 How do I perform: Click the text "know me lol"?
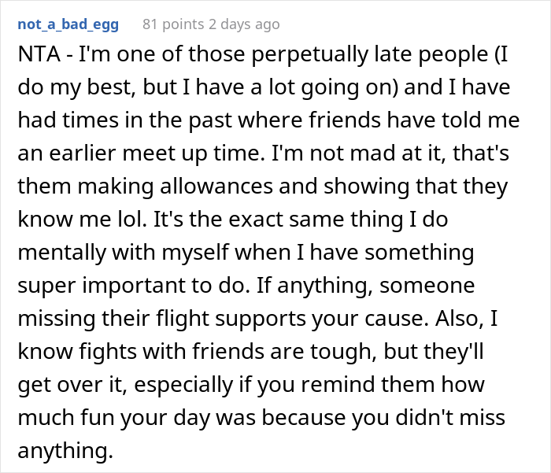[x=105, y=221]
